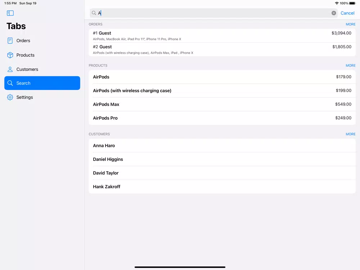The image size is (360, 270).
Task: Open the Settings tab label
Action: click(x=24, y=97)
